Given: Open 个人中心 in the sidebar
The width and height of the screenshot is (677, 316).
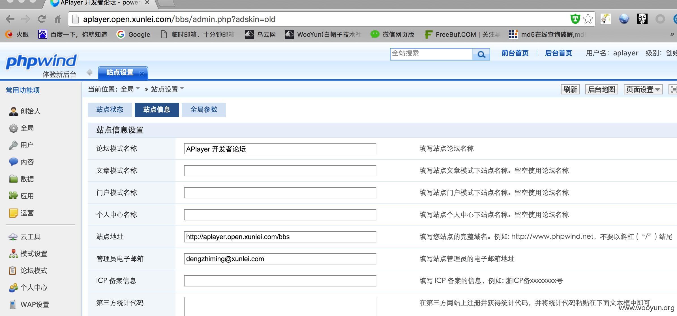Looking at the screenshot, I should point(28,287).
